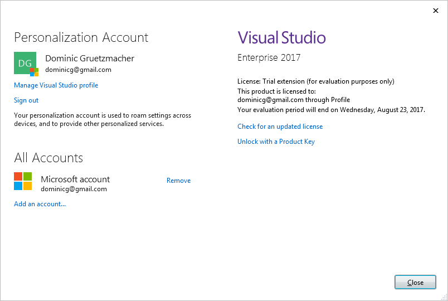Select the email under Microsoft account
Image resolution: width=448 pixels, height=301 pixels.
pos(74,189)
